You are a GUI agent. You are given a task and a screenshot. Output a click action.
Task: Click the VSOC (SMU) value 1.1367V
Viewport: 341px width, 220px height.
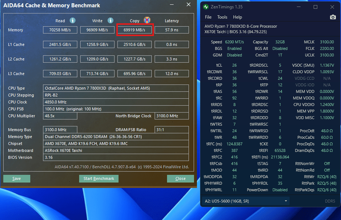327,65
